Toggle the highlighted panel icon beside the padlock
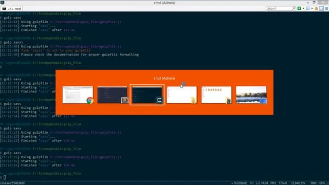Screen dimensions: 329x185 click(x=321, y=8)
